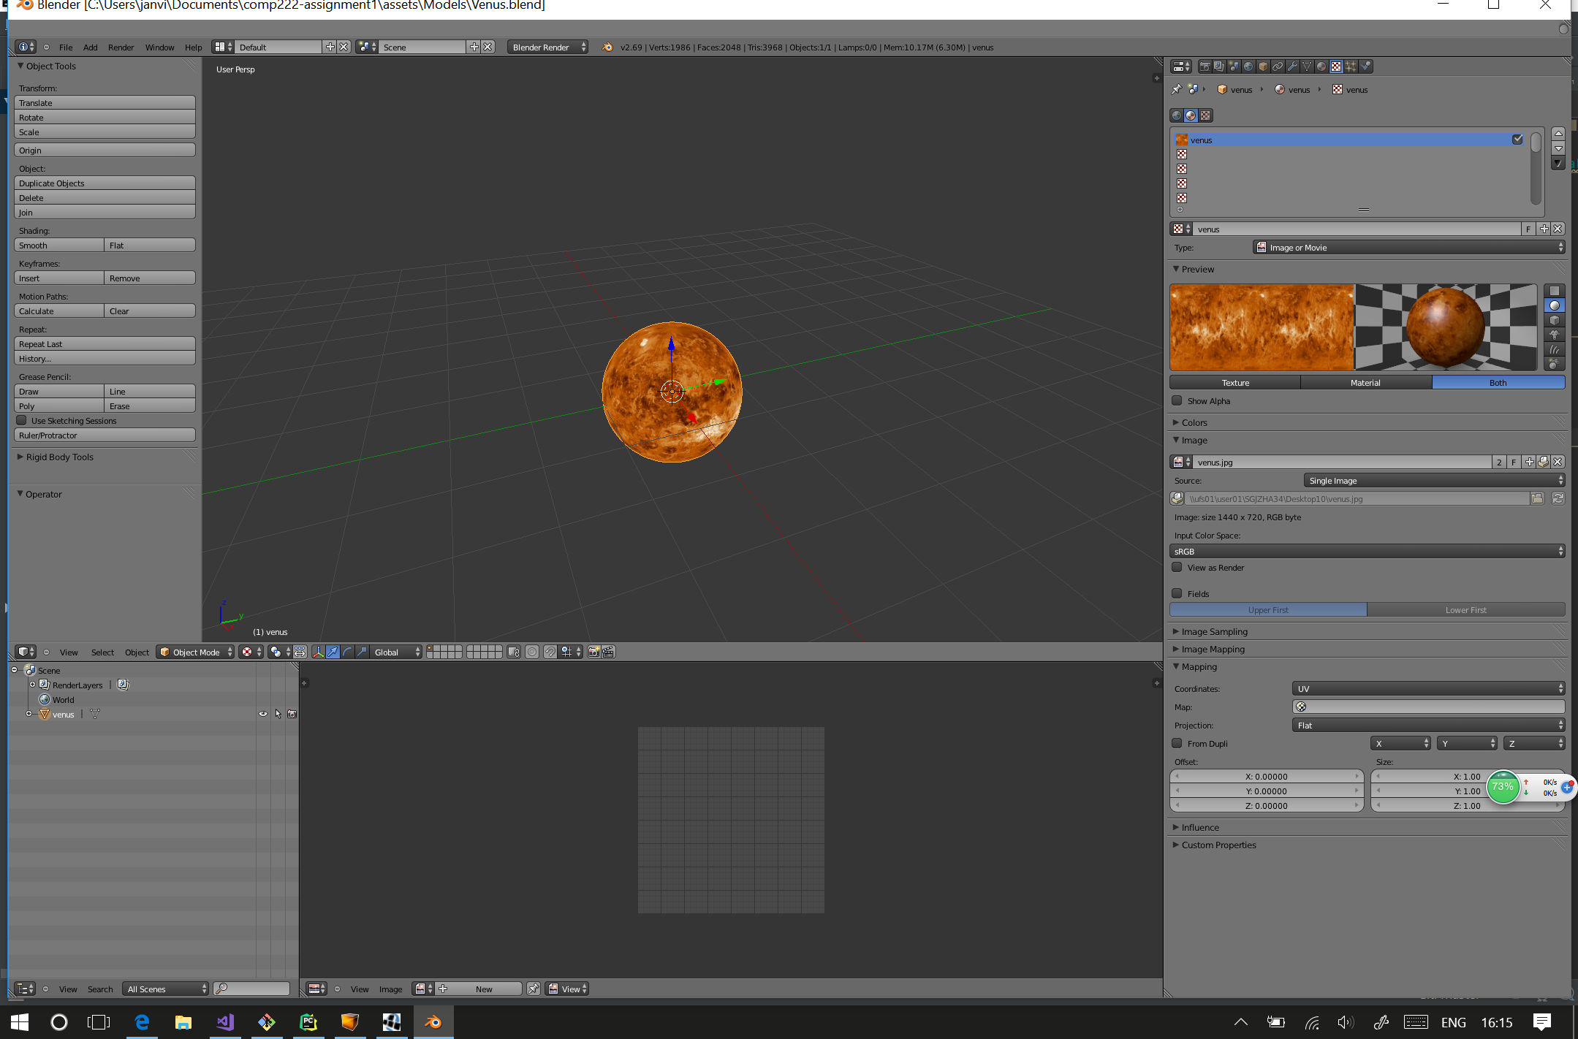Click the OpenGL render image camera icon
Image resolution: width=1578 pixels, height=1039 pixels.
[593, 652]
